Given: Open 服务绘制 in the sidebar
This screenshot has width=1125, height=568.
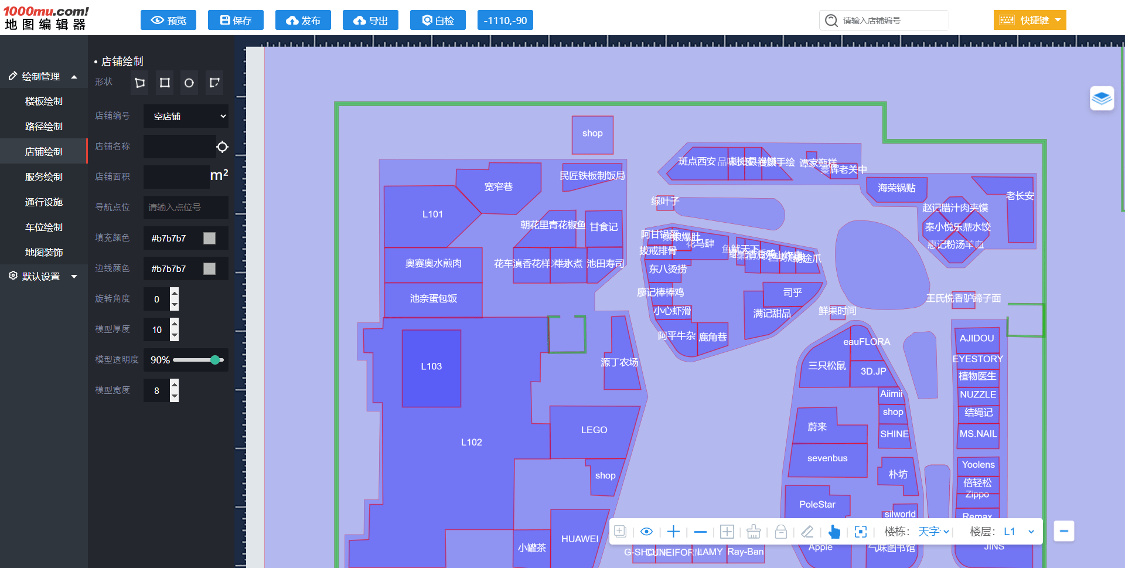Looking at the screenshot, I should pyautogui.click(x=43, y=177).
